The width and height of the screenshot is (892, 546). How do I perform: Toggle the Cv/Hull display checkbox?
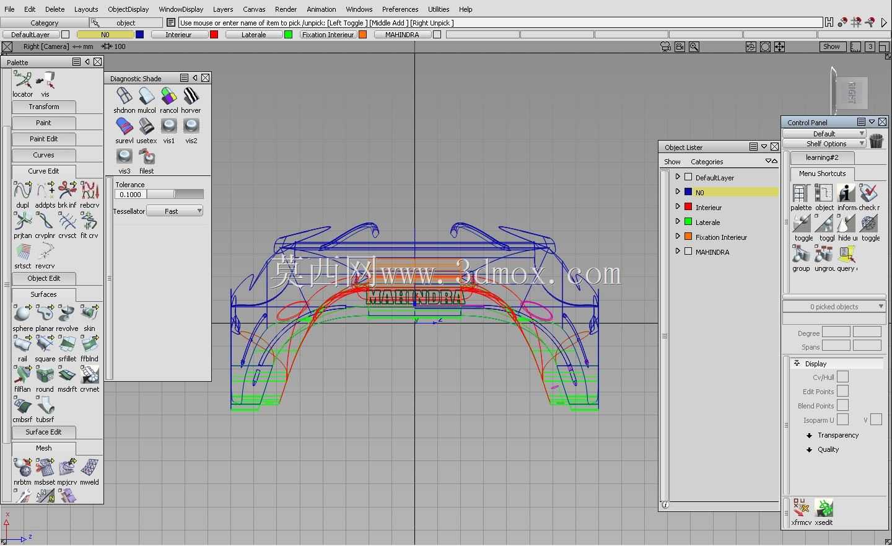click(x=842, y=377)
